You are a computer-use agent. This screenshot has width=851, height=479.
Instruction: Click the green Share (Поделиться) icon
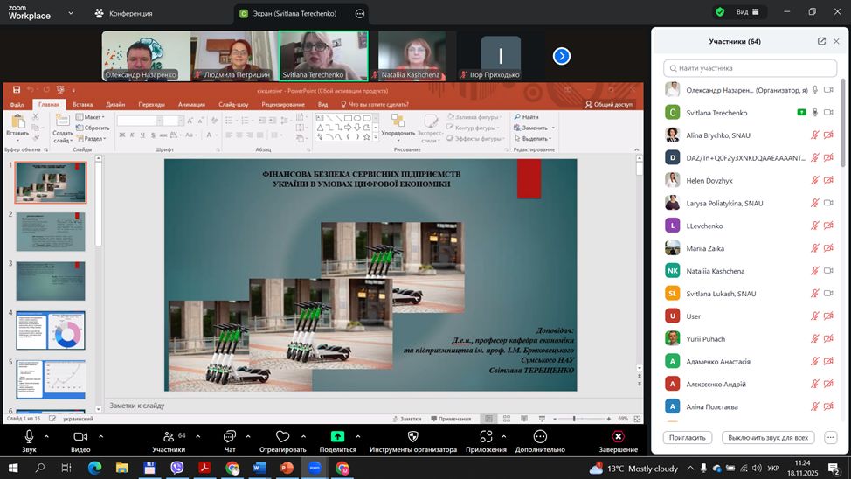337,436
